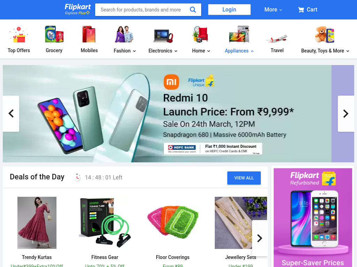
Task: Open Beauty, Toys & More menu
Action: click(x=325, y=51)
